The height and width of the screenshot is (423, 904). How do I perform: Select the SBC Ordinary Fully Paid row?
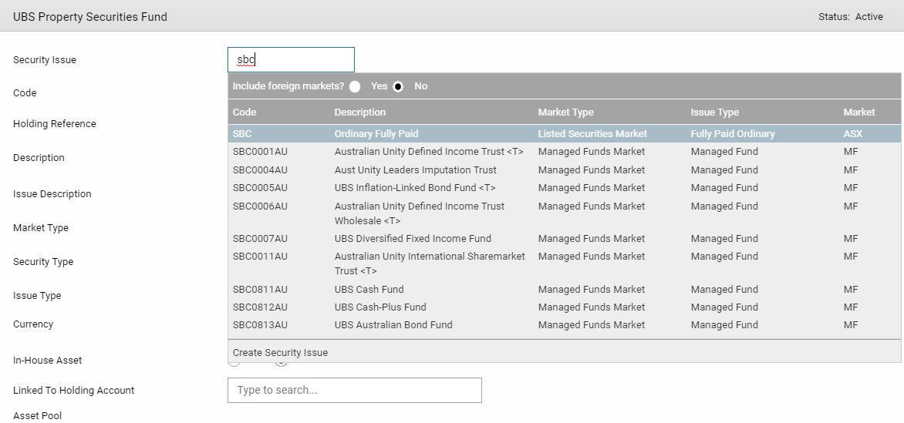(x=565, y=134)
